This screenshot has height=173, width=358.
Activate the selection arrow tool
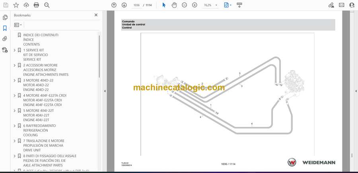point(164,5)
